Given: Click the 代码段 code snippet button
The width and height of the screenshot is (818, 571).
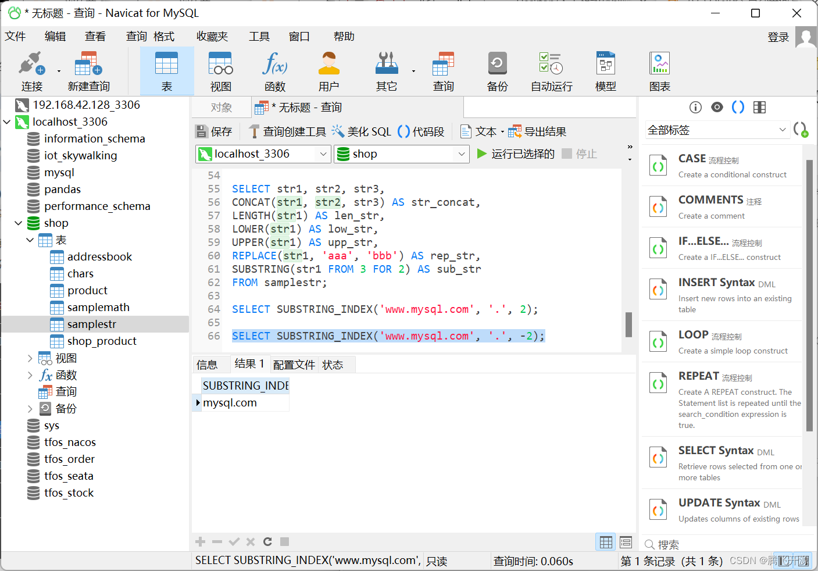Looking at the screenshot, I should pyautogui.click(x=421, y=131).
